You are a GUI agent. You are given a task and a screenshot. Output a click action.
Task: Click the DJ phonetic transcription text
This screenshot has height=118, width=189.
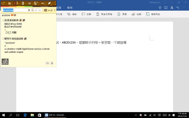[x=13, y=27]
